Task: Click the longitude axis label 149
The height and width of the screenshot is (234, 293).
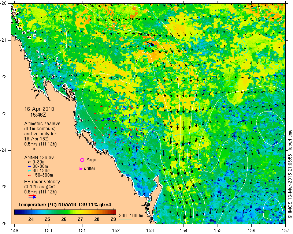Action: (x=14, y=231)
